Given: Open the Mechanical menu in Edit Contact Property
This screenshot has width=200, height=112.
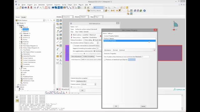Looking at the screenshot, I should click(x=107, y=50).
